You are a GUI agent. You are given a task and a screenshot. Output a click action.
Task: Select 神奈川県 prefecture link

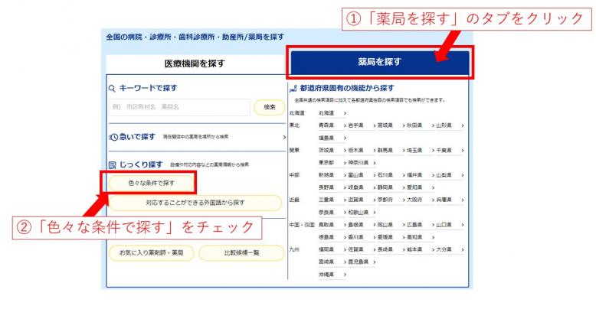pos(362,163)
